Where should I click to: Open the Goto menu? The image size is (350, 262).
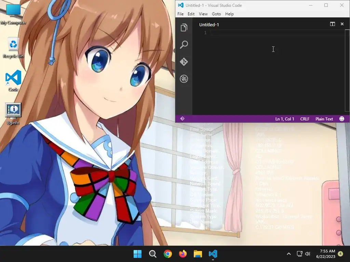click(216, 14)
